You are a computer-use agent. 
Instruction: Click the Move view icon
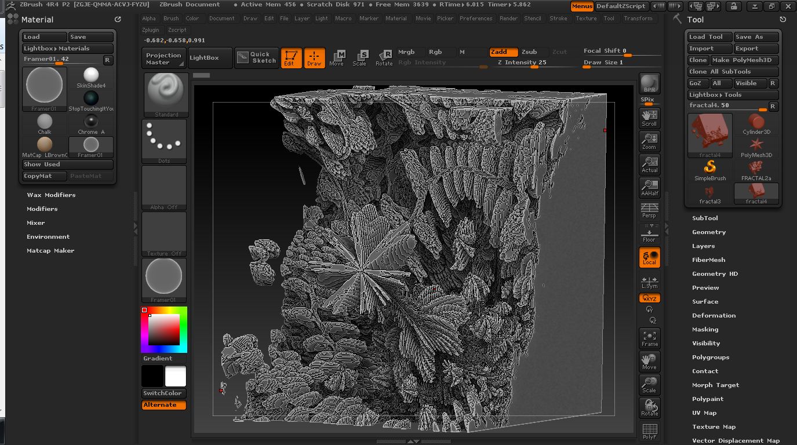point(649,361)
